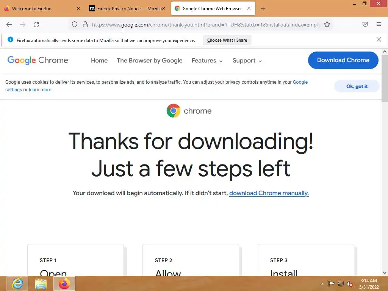Click Choose What I Share button
The width and height of the screenshot is (388, 291).
coord(227,40)
